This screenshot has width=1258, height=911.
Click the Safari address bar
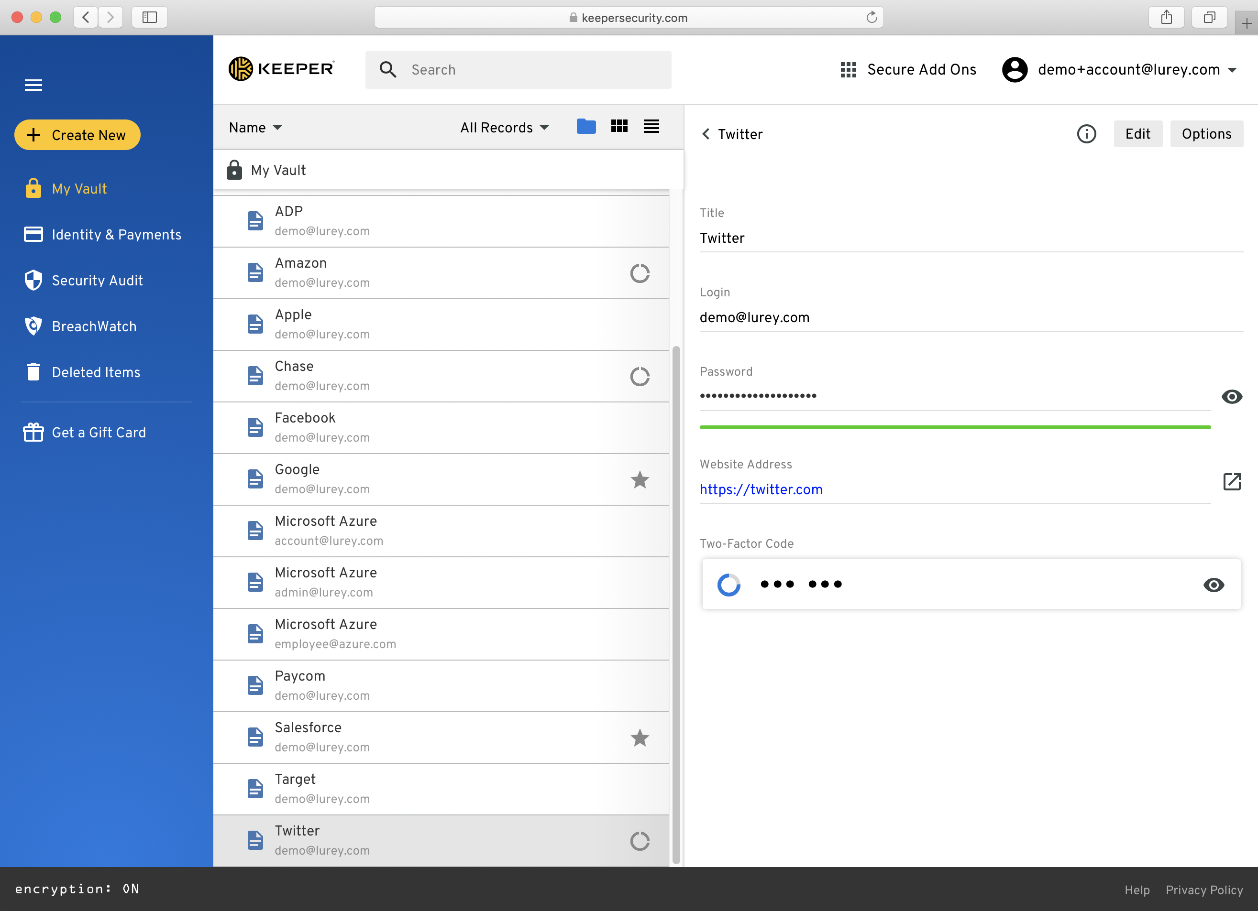[x=629, y=17]
